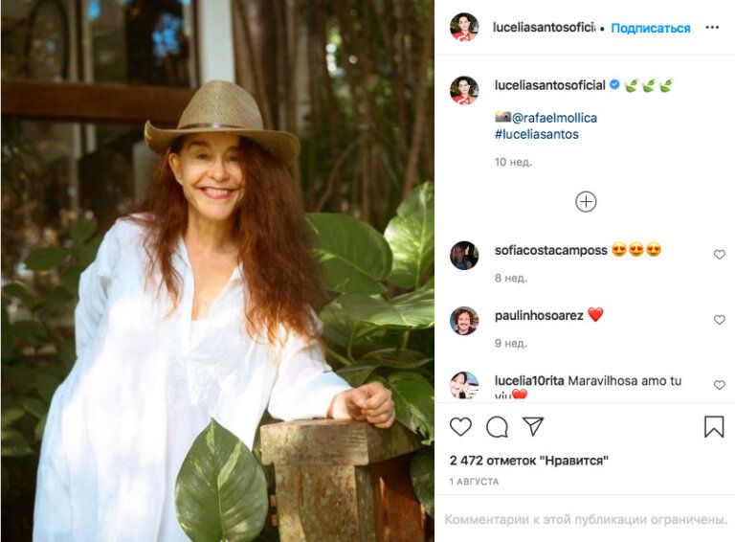Screen dimensions: 735x542
Task: Click the 1 августа post date
Action: point(474,480)
